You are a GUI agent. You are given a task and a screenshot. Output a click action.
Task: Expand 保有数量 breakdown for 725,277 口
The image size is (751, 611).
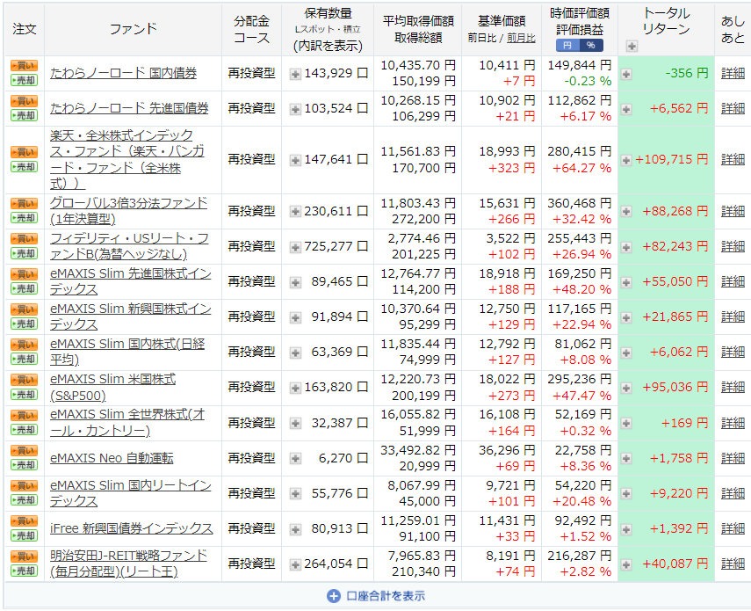click(x=295, y=247)
